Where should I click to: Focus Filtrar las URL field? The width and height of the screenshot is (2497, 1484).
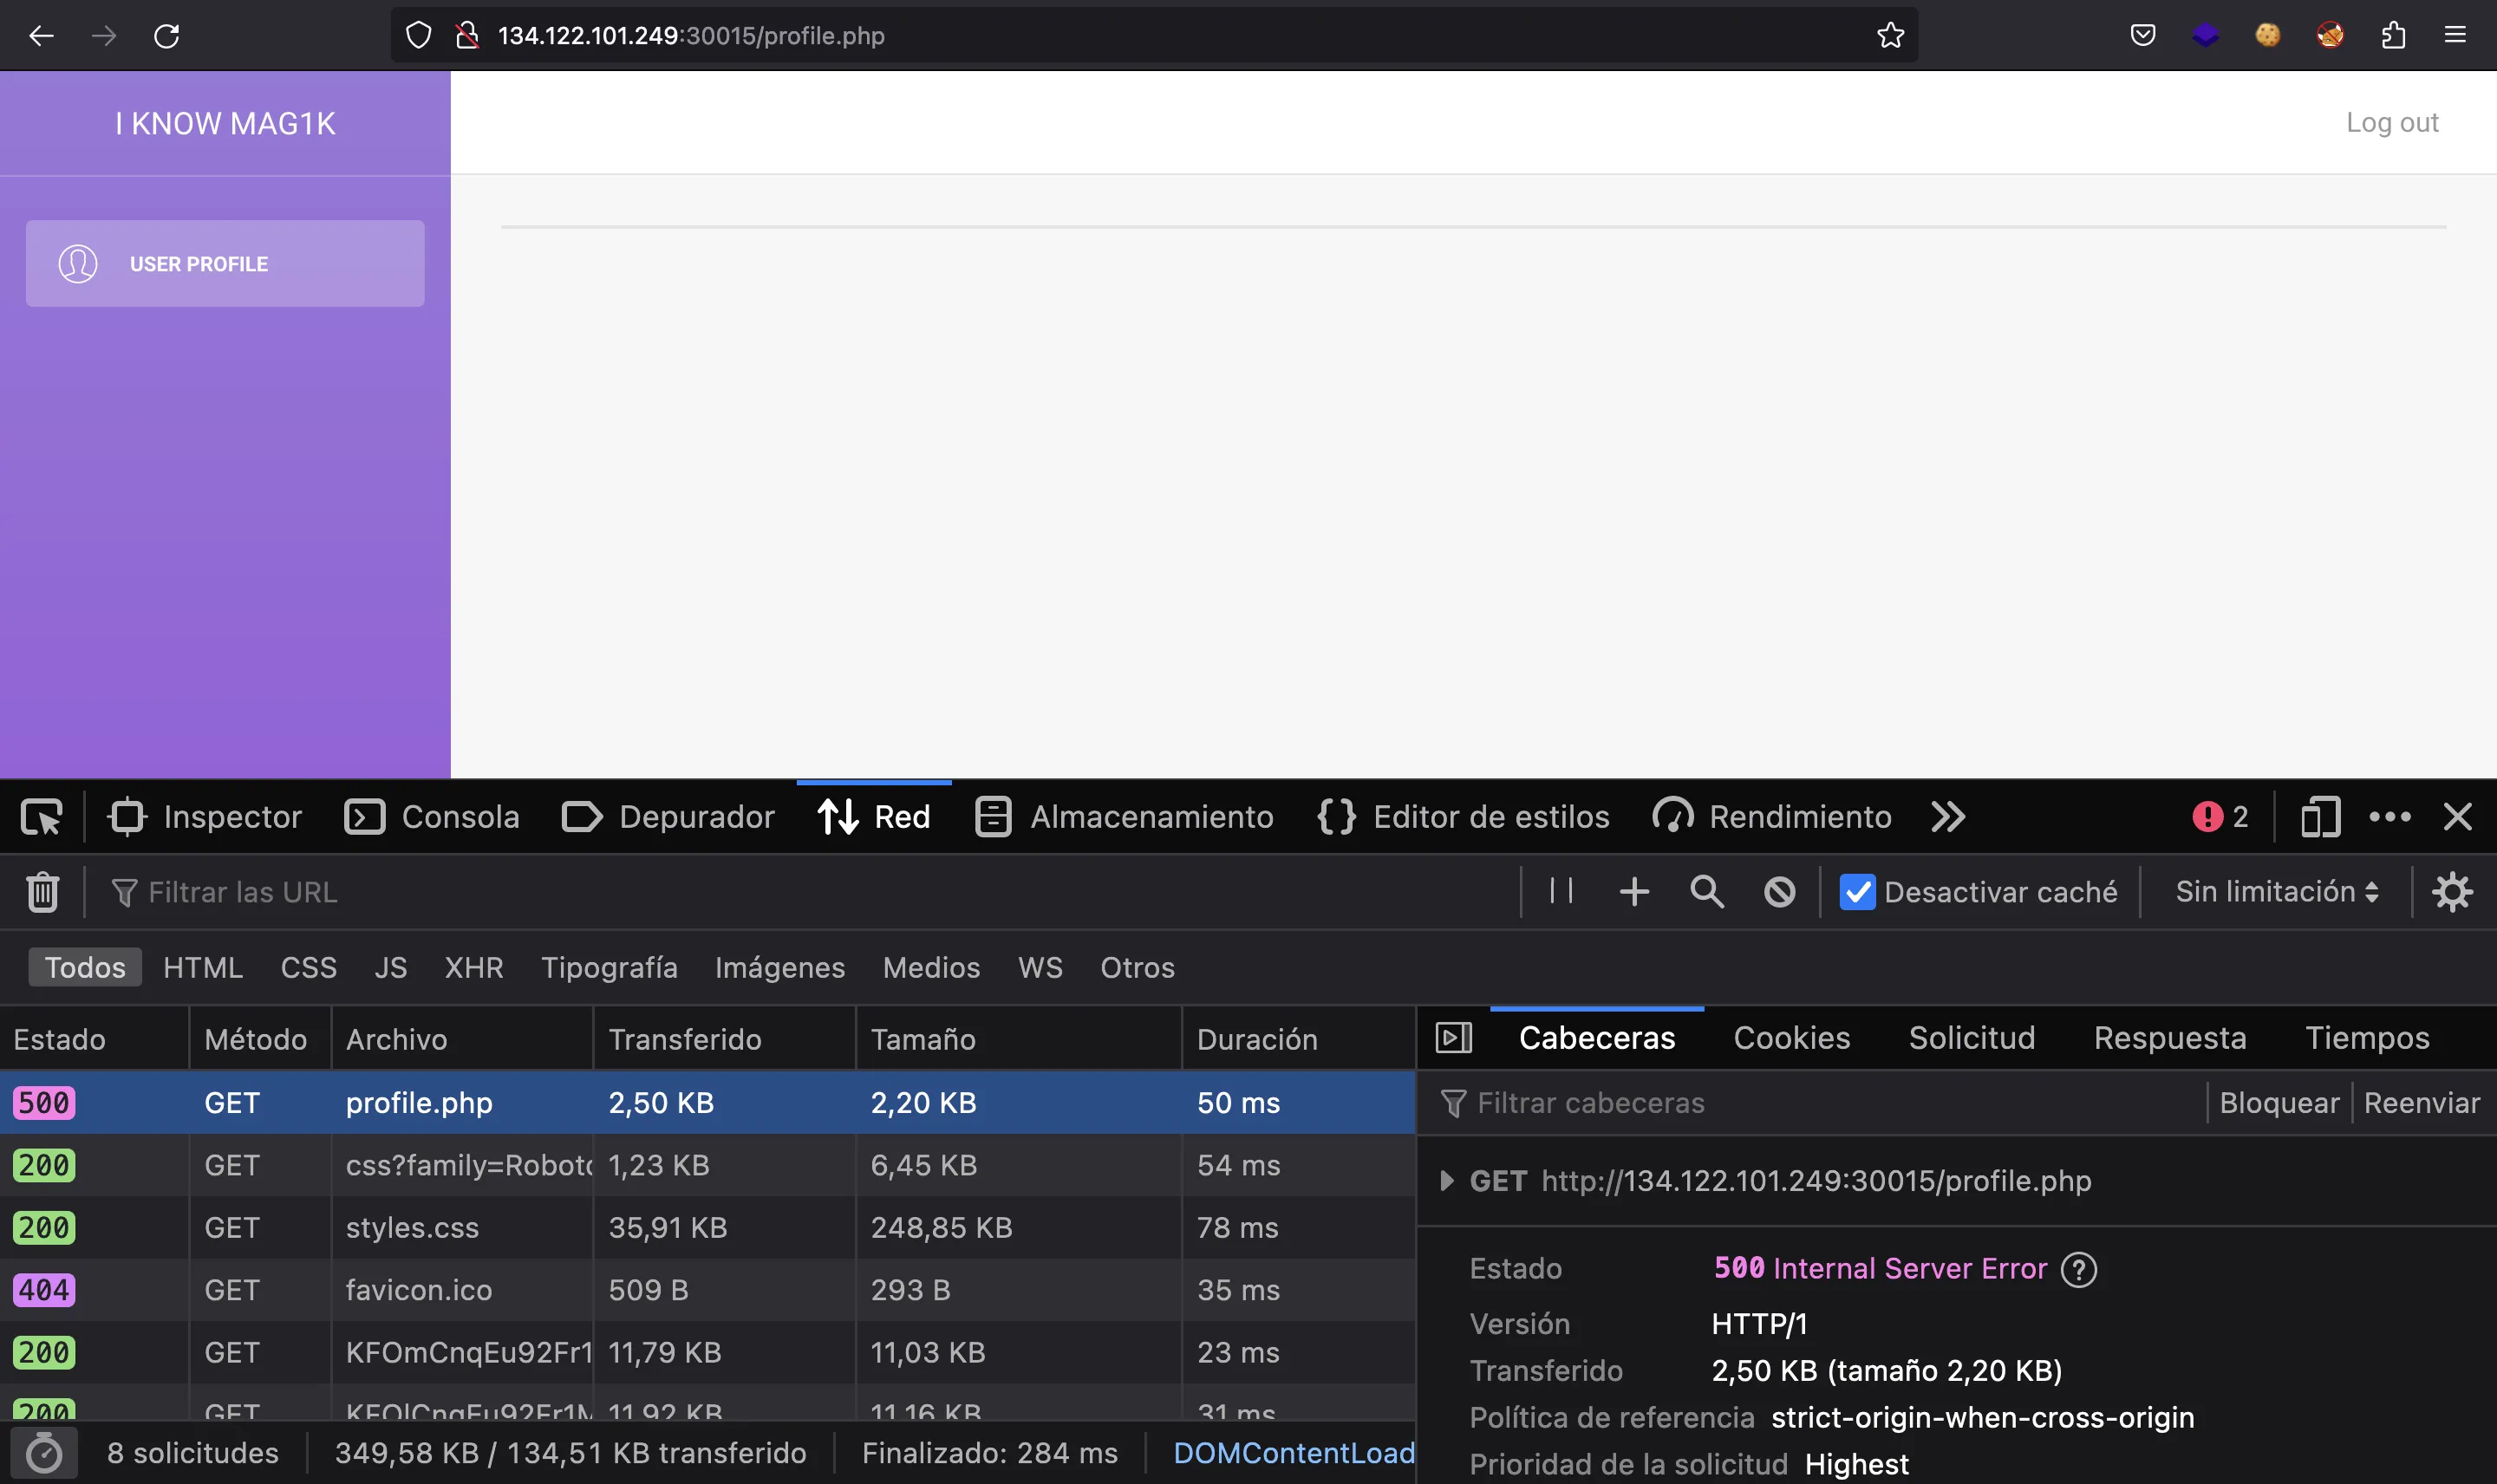(810, 892)
